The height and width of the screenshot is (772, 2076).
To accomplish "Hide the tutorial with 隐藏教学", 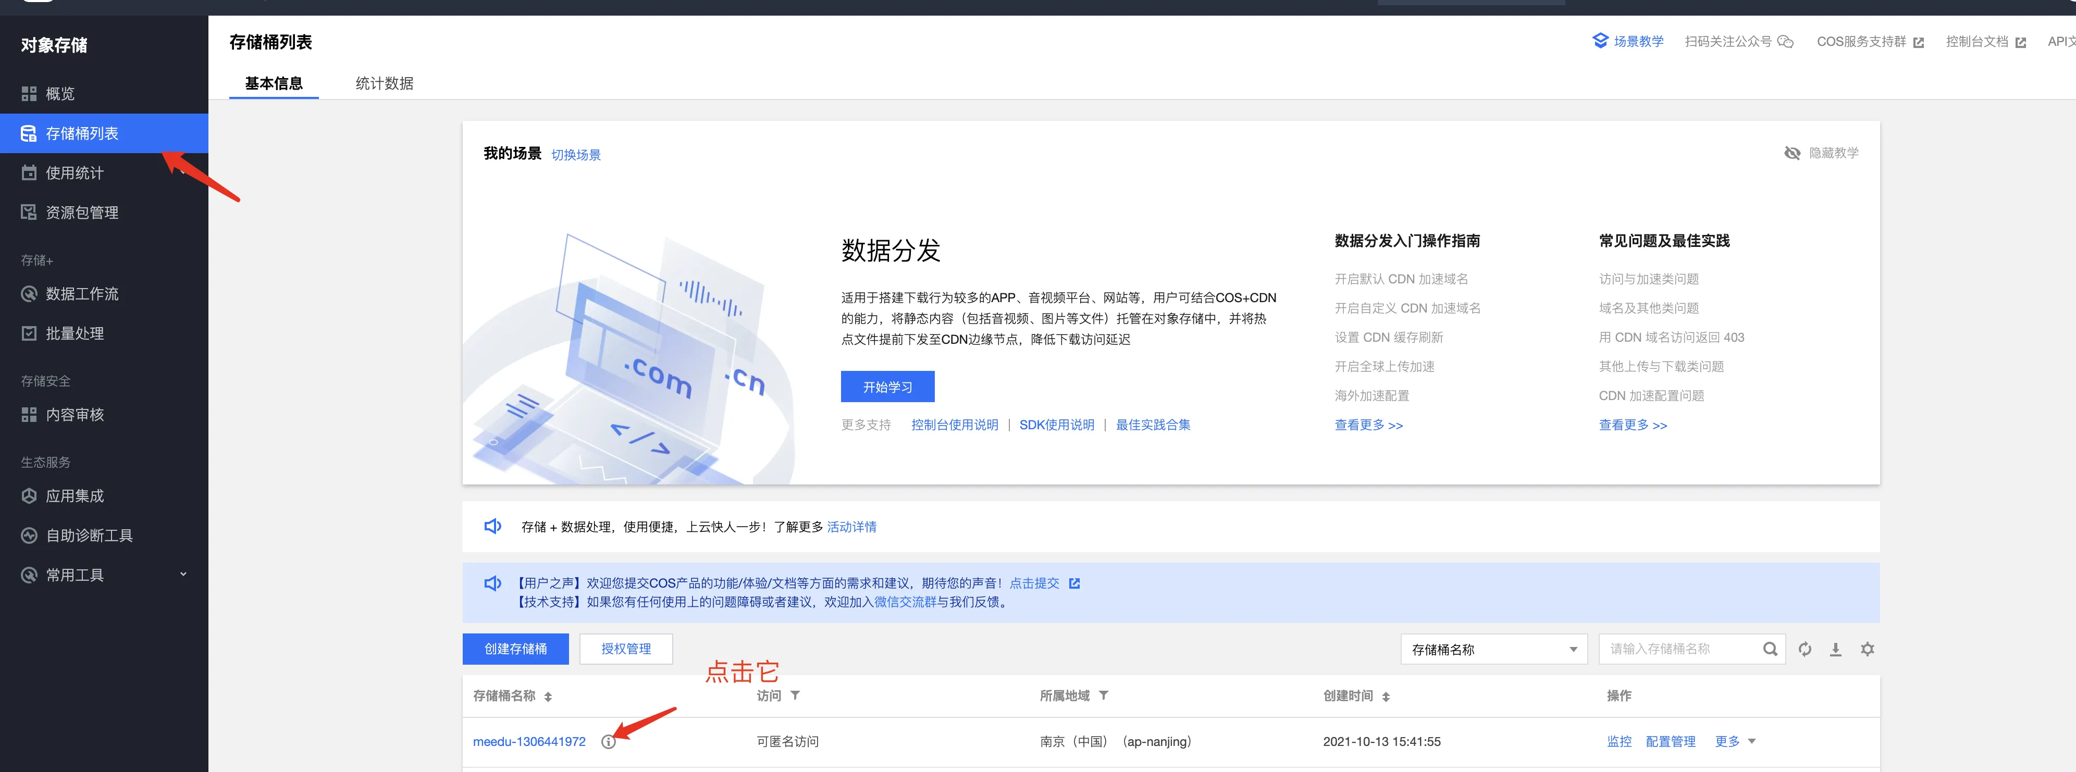I will (1821, 153).
